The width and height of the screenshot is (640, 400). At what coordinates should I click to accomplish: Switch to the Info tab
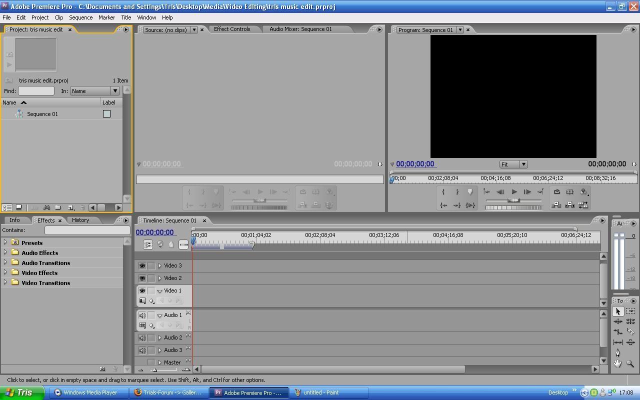pyautogui.click(x=14, y=220)
